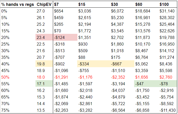
Task: Click the green -$47 cell
Action: (146, 84)
